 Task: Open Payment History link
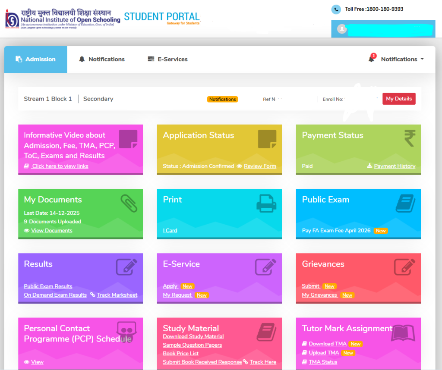pyautogui.click(x=394, y=166)
